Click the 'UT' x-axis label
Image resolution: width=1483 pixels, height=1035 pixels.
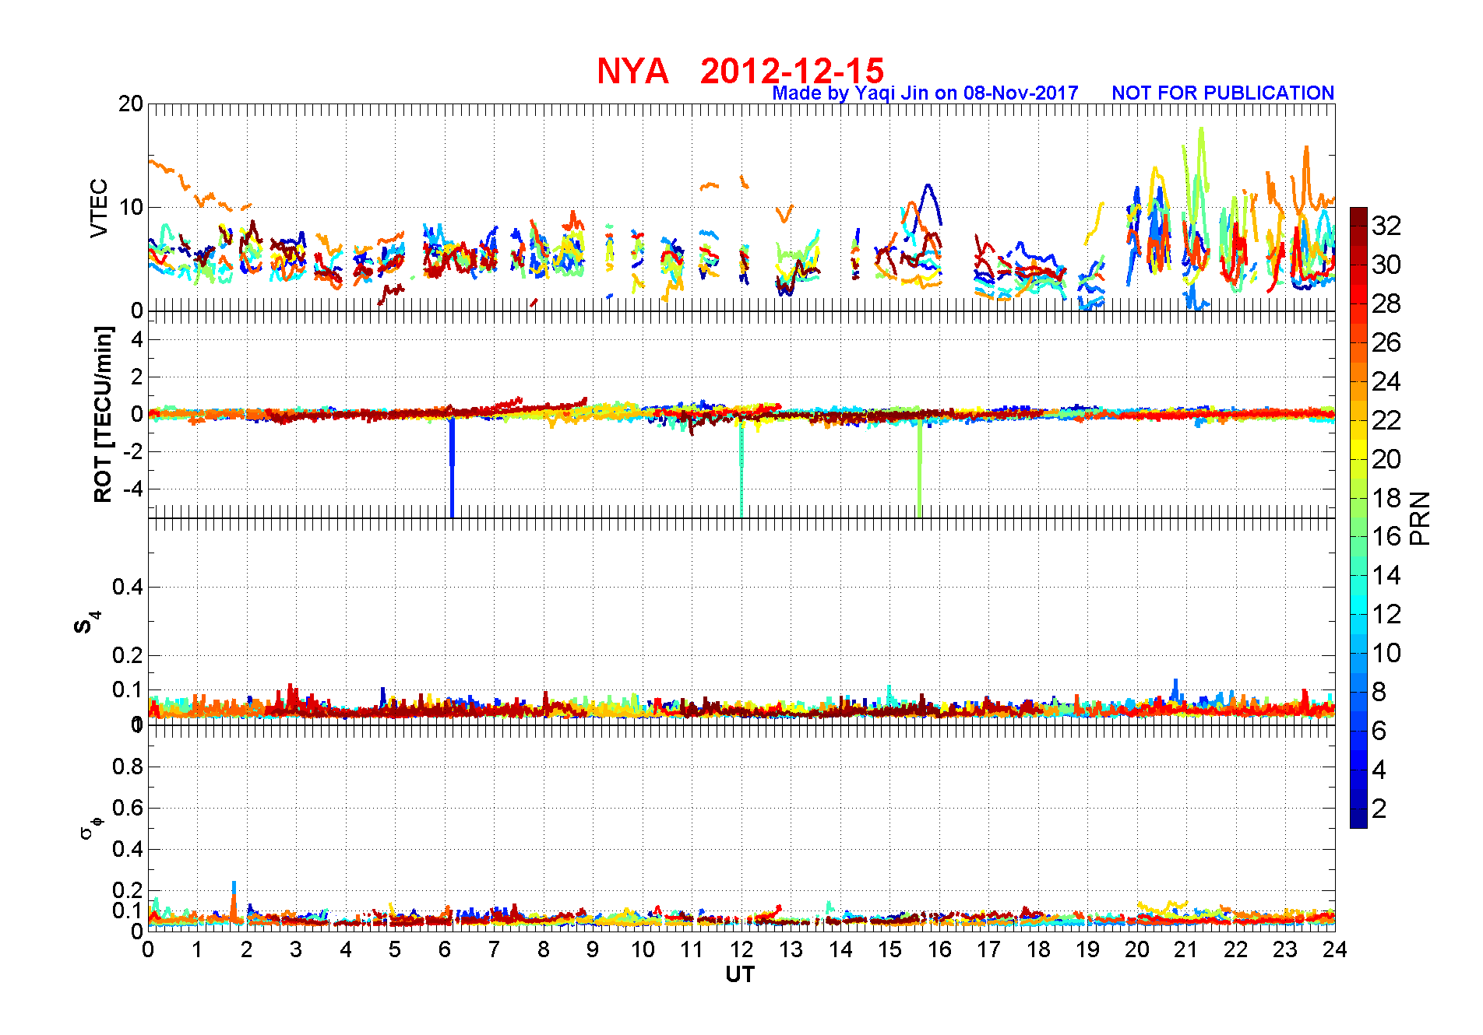click(740, 974)
